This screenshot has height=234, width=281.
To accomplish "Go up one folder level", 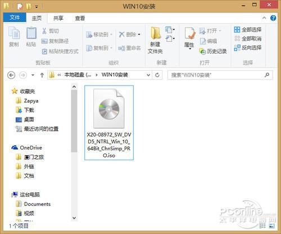I will pyautogui.click(x=42, y=75).
